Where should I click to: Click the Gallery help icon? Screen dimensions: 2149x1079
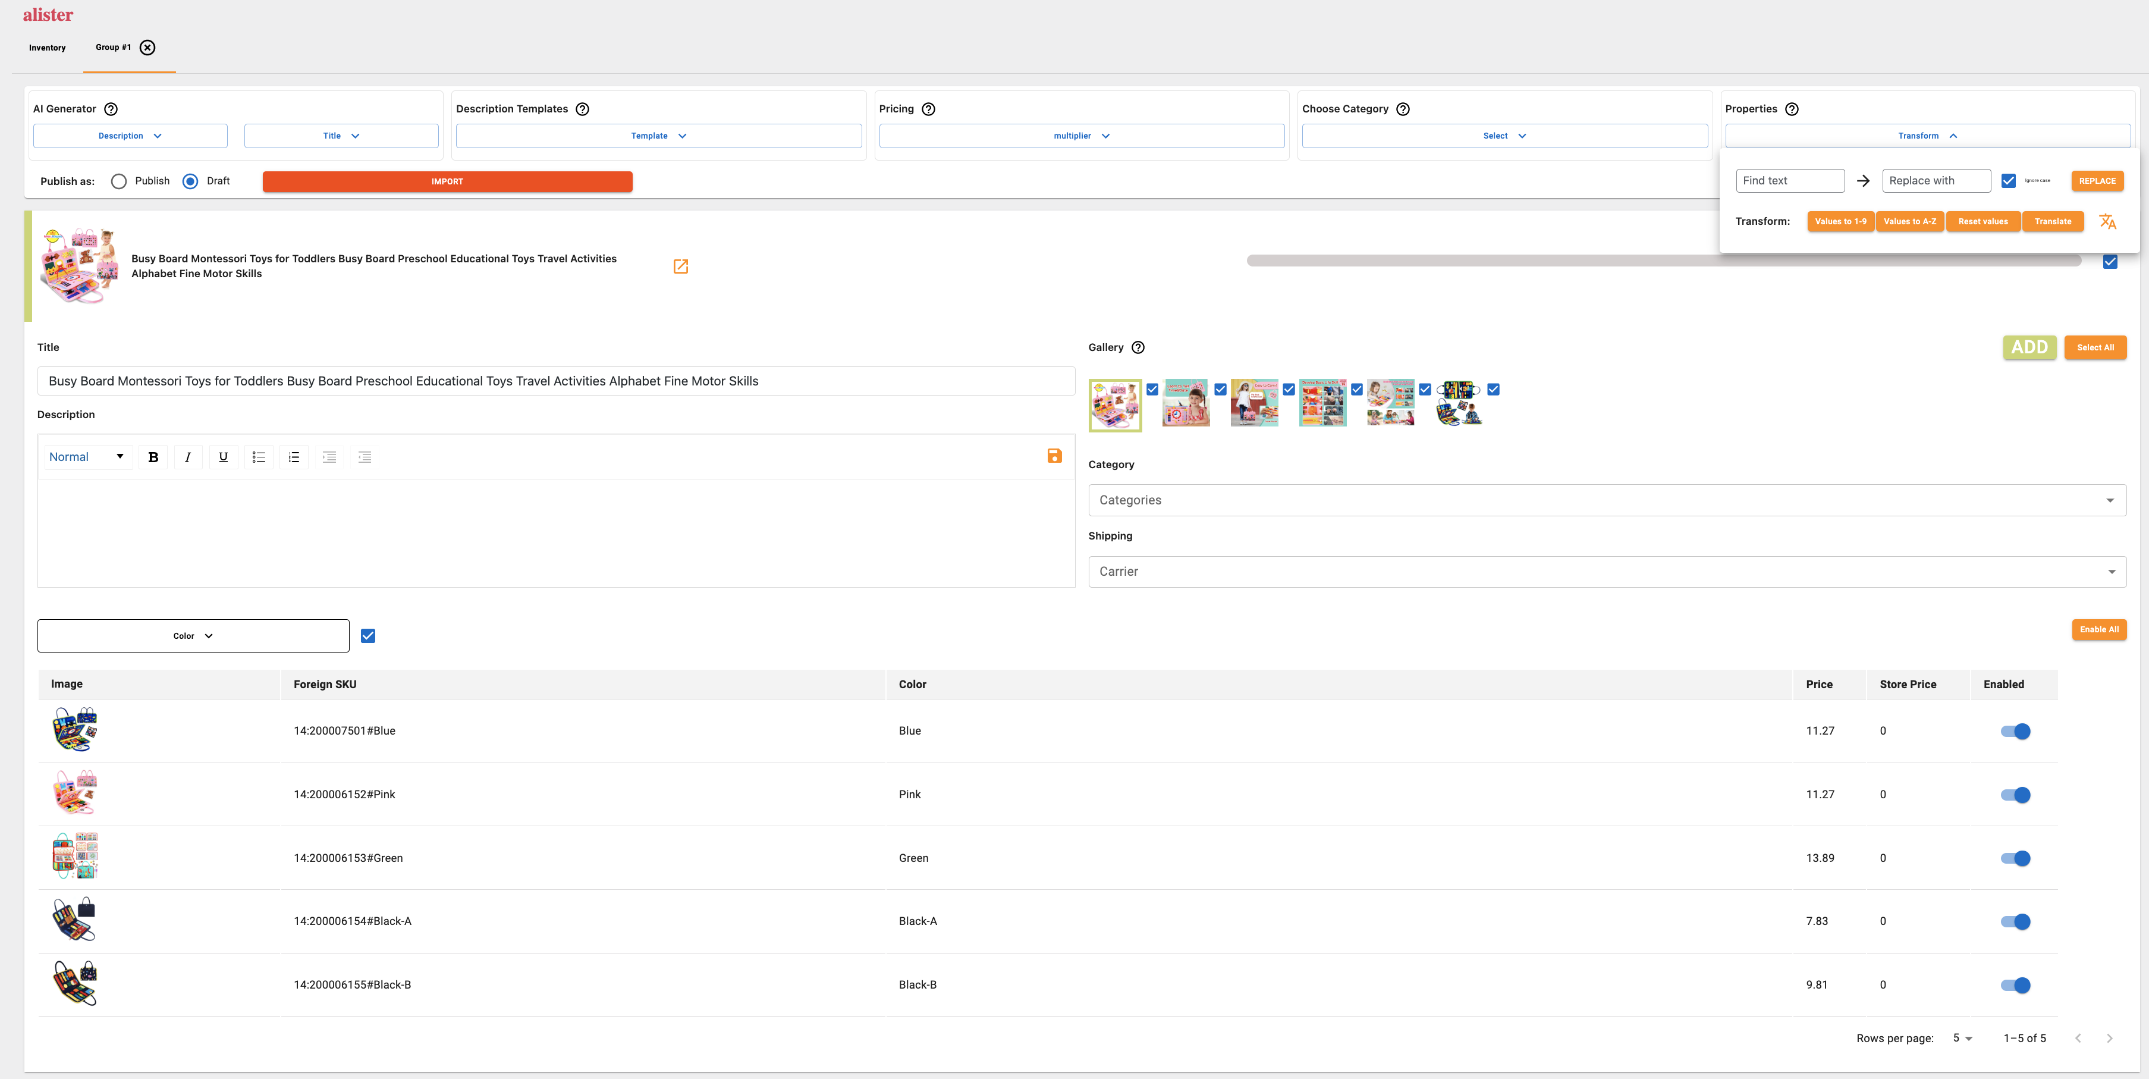coord(1138,347)
